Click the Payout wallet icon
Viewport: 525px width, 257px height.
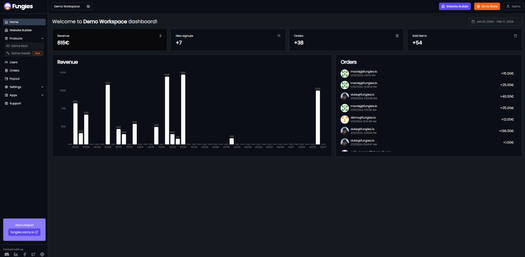(x=6, y=79)
